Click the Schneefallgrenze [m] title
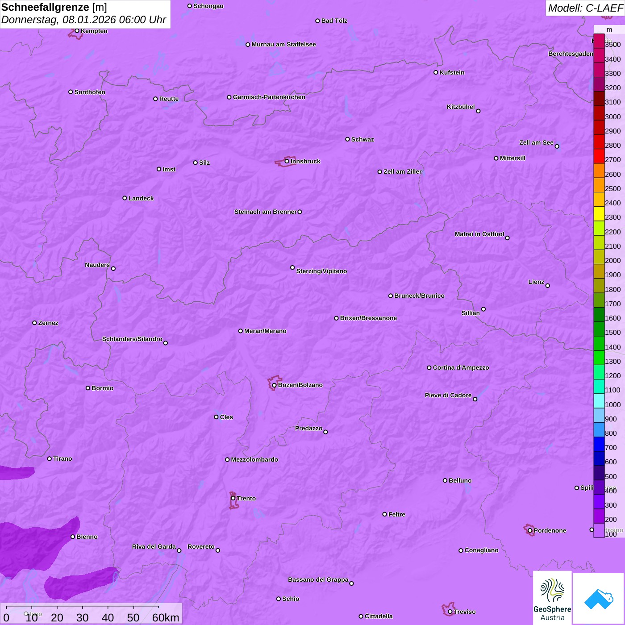Image resolution: width=625 pixels, height=625 pixels. click(54, 7)
